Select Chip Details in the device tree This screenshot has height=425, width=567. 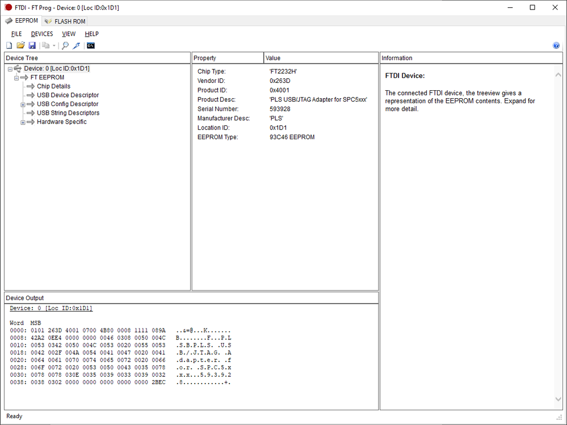[x=53, y=86]
